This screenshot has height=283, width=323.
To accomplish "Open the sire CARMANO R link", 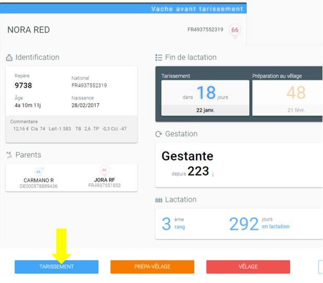I will (x=39, y=180).
